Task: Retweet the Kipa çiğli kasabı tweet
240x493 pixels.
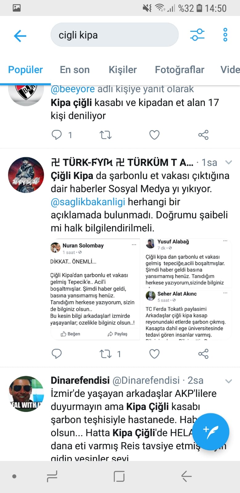Action: pos(106,135)
